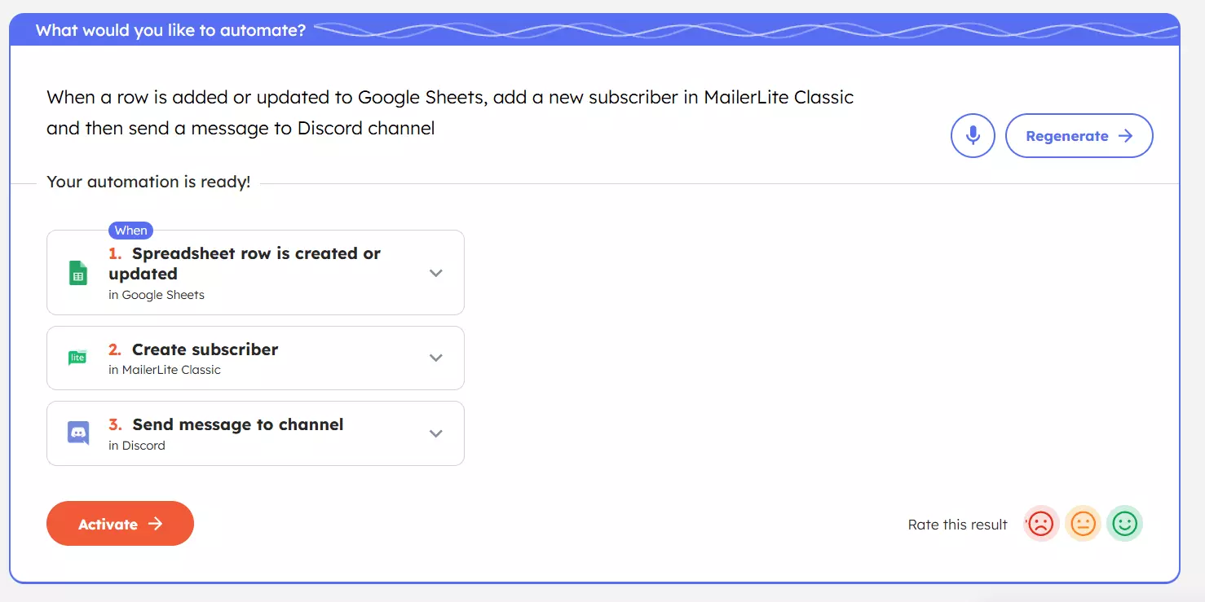
Task: Expand the Create subscriber step chevron
Action: [x=436, y=358]
